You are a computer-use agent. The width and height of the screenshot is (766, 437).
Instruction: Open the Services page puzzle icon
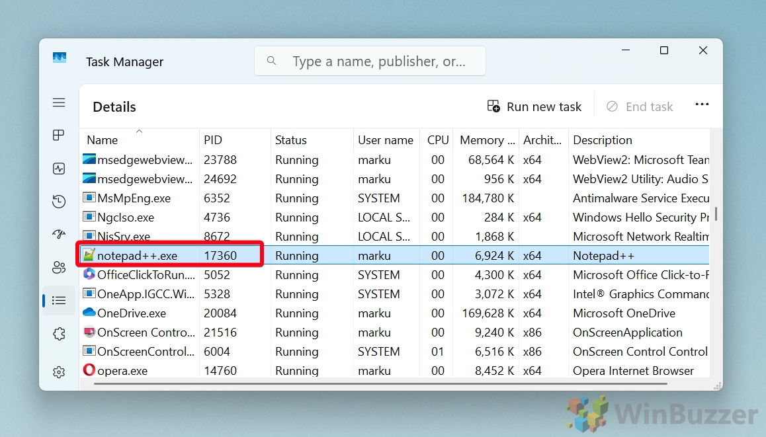(59, 334)
